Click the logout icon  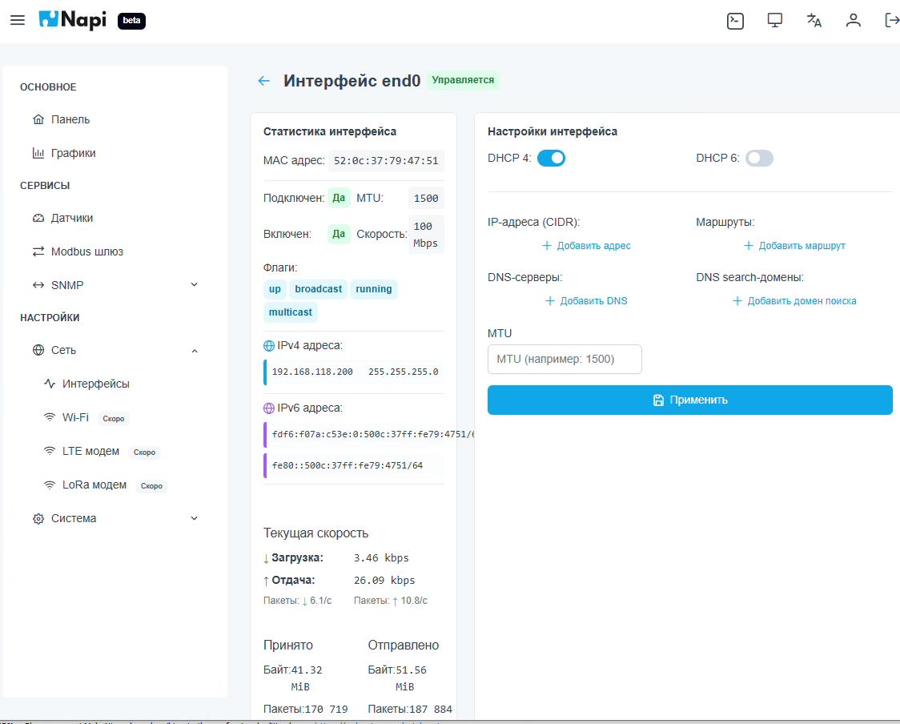[891, 21]
